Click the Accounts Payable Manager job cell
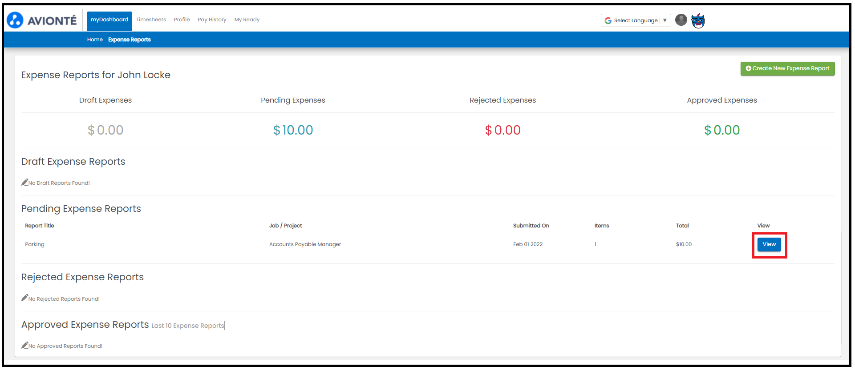 click(x=305, y=244)
